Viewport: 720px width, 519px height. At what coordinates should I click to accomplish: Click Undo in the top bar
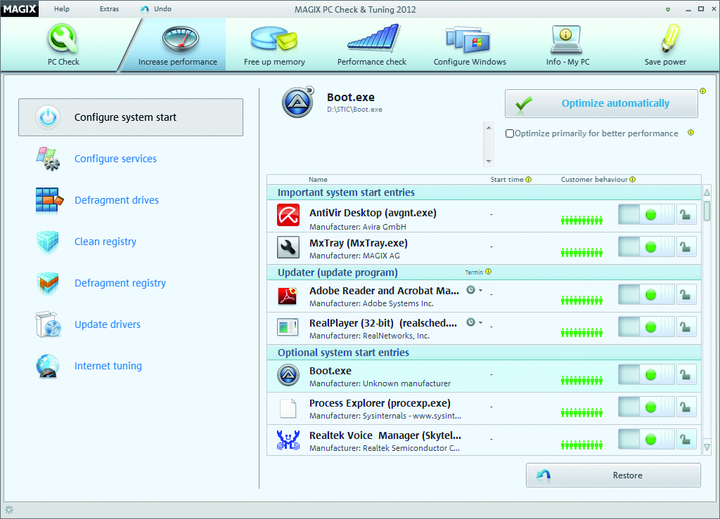click(x=156, y=8)
